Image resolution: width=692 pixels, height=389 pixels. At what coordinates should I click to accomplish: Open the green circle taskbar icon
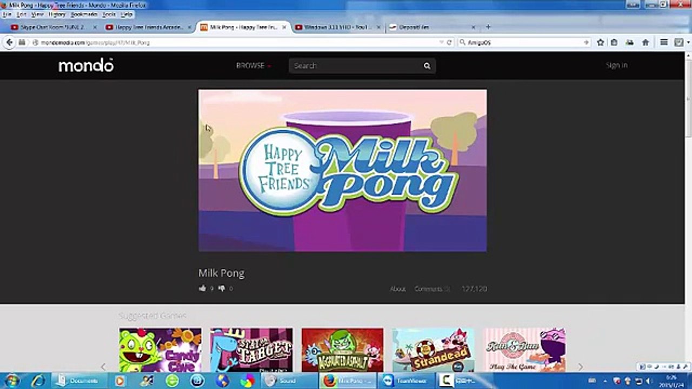click(x=172, y=381)
